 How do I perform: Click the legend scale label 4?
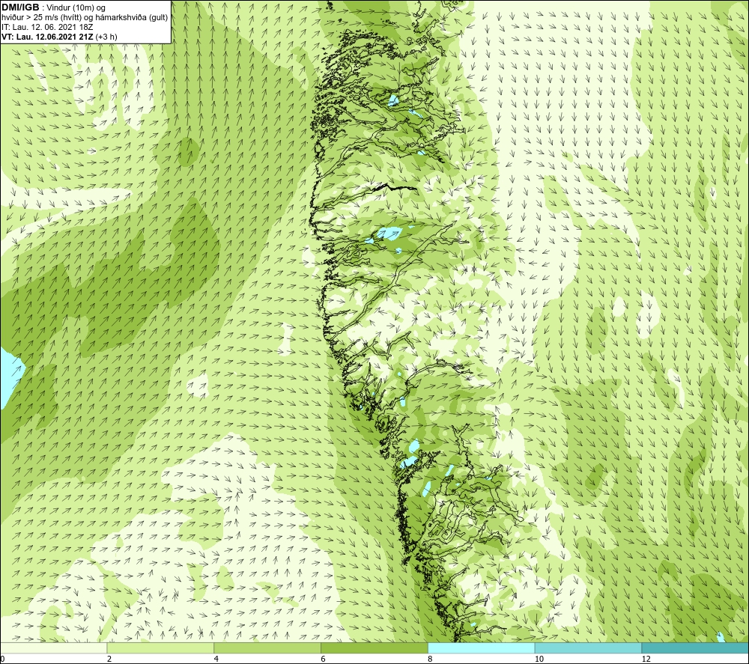tap(216, 660)
